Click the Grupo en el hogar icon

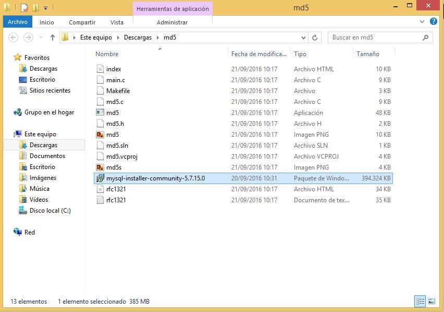tap(18, 112)
